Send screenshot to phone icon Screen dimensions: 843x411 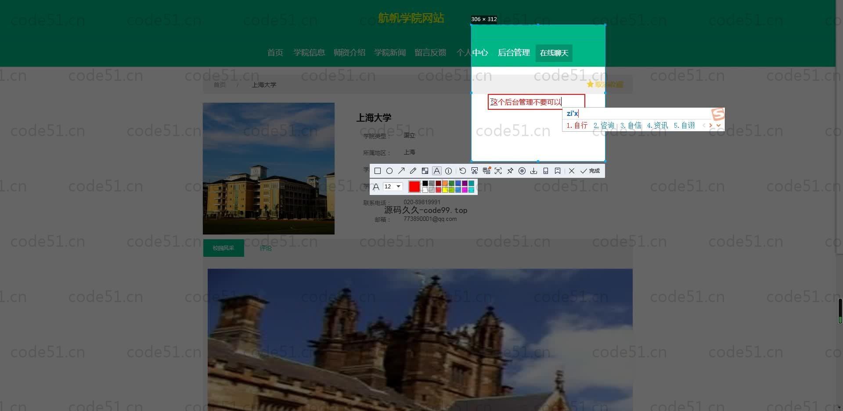click(x=546, y=171)
